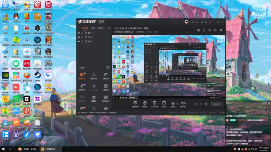Click the share icon near room title
Screen dimensions: 271x152
click(x=221, y=30)
